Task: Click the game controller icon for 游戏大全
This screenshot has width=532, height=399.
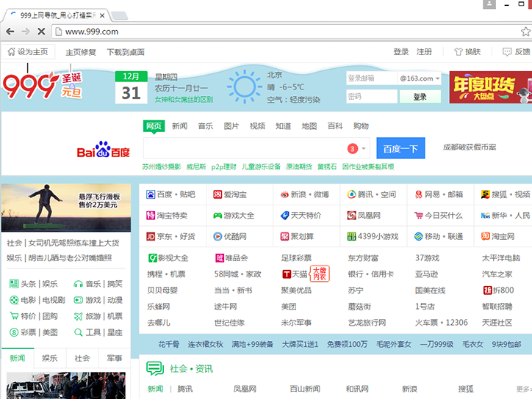Action: point(218,216)
